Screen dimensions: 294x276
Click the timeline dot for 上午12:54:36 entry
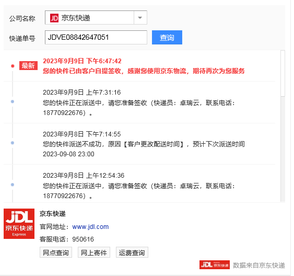(x=13, y=185)
